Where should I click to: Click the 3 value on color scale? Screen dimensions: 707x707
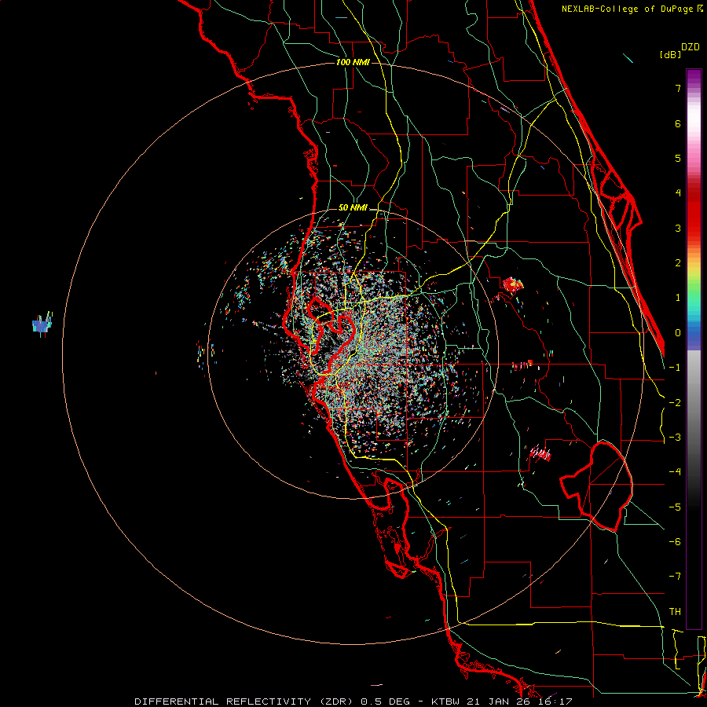(678, 228)
